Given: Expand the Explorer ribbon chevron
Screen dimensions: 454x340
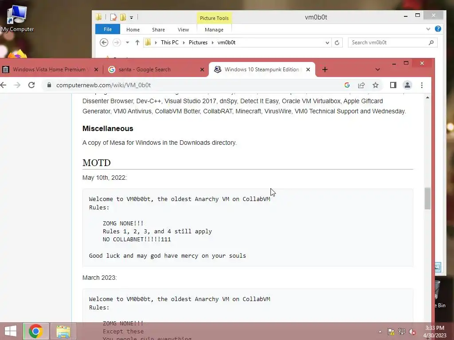Looking at the screenshot, I should (x=428, y=29).
